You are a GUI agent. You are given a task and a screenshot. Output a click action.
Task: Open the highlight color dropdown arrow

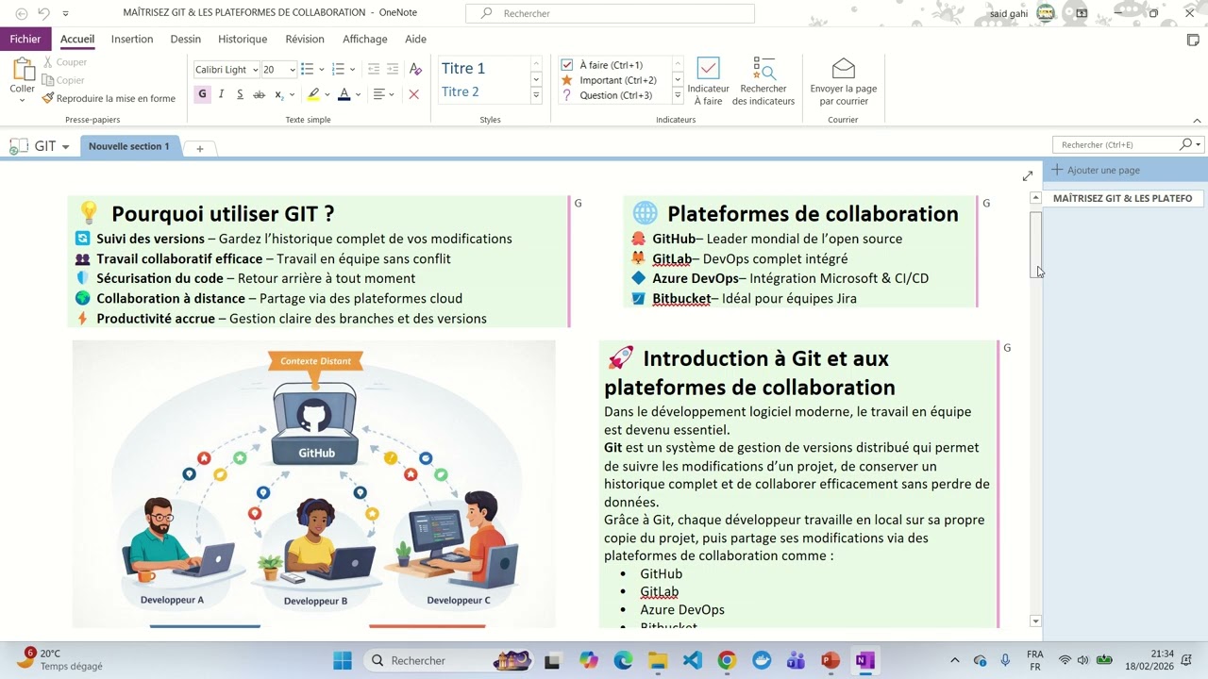pos(327,94)
